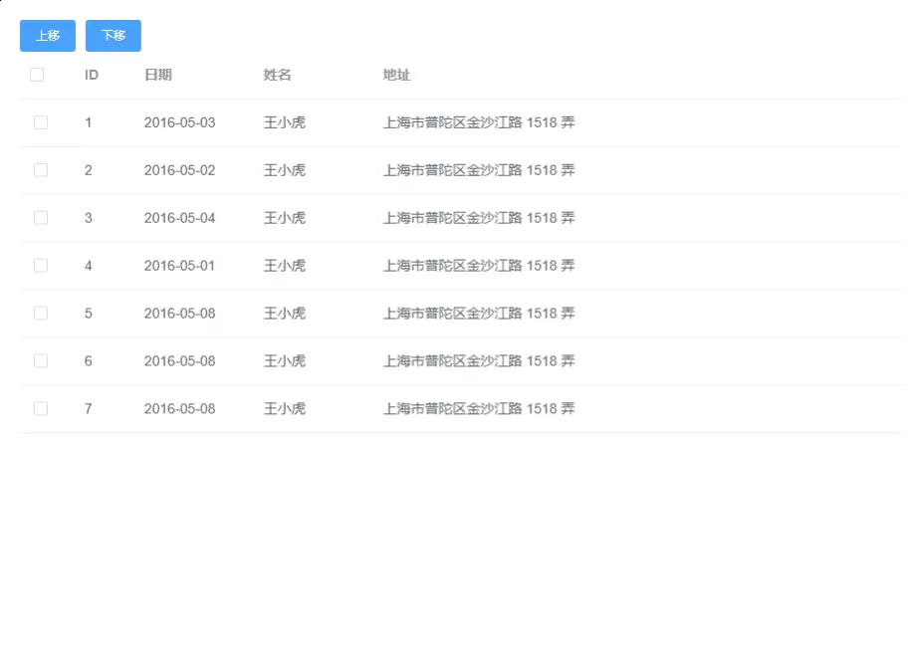Check the checkbox for row ID 2

click(x=40, y=170)
